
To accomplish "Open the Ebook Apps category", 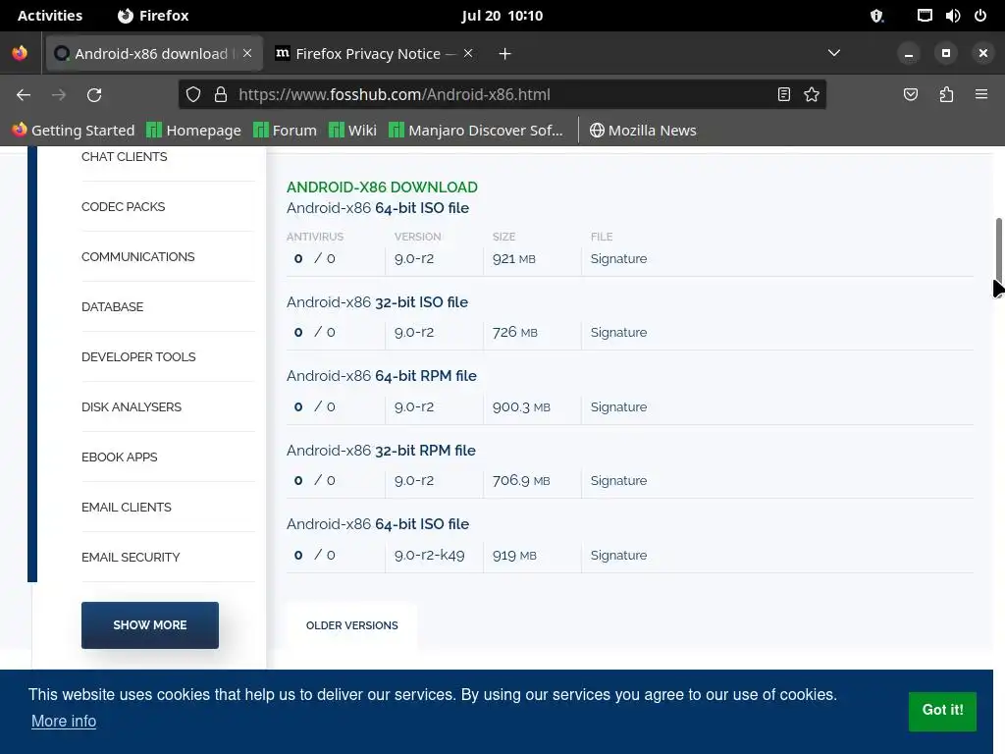I will tap(119, 458).
